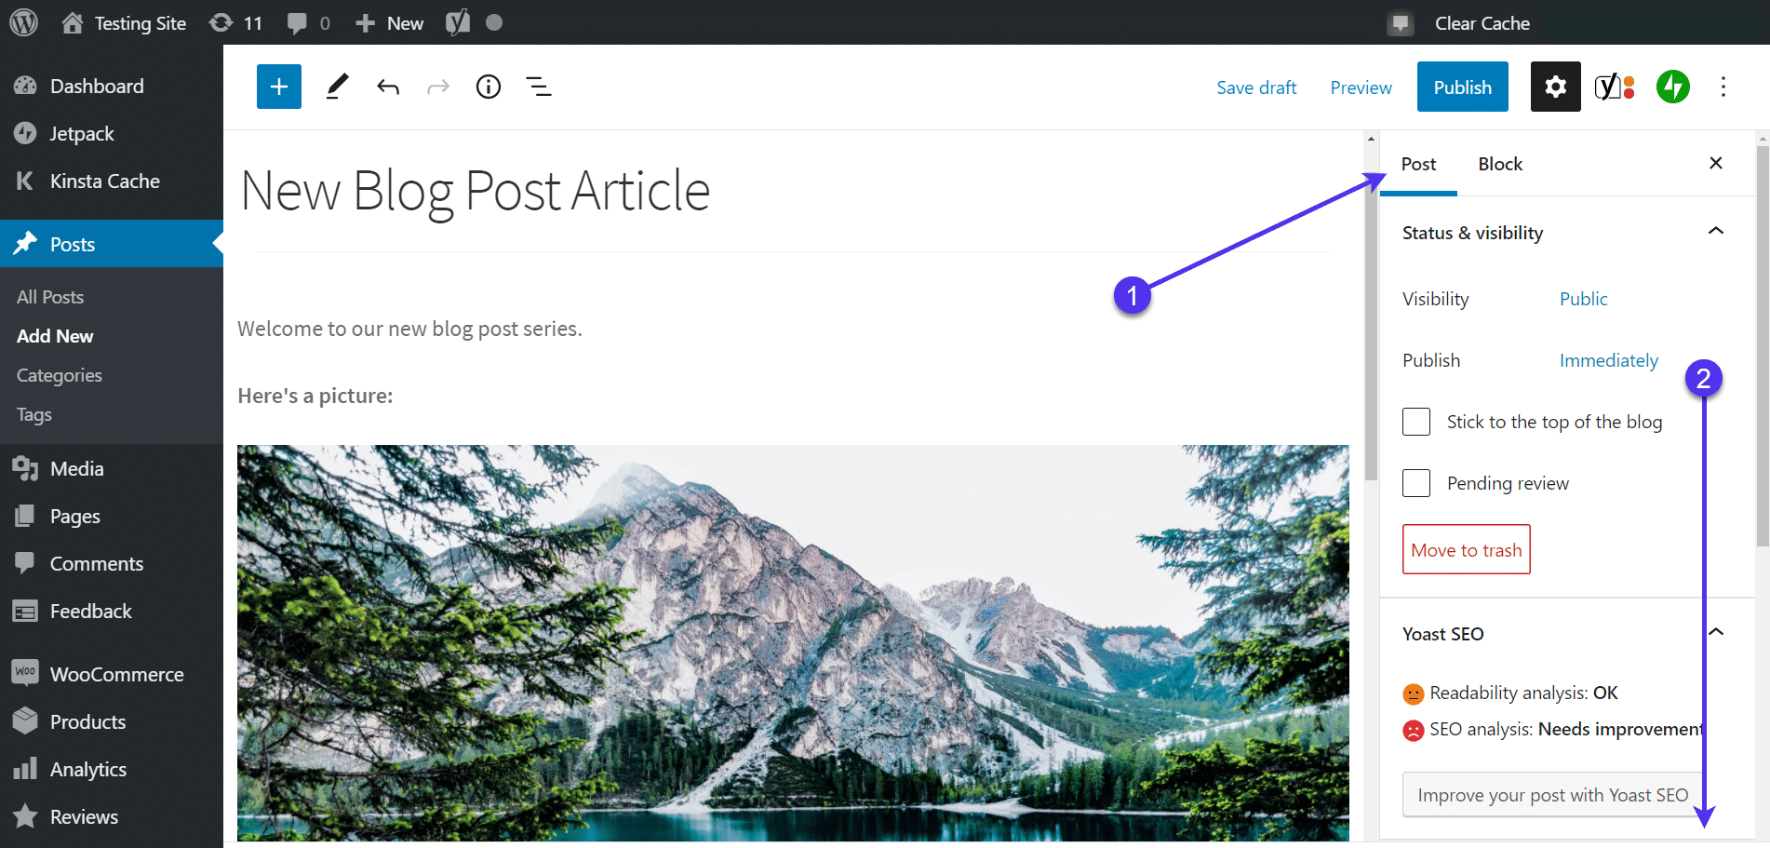This screenshot has width=1770, height=848.
Task: Open the document outline list view
Action: [x=539, y=86]
